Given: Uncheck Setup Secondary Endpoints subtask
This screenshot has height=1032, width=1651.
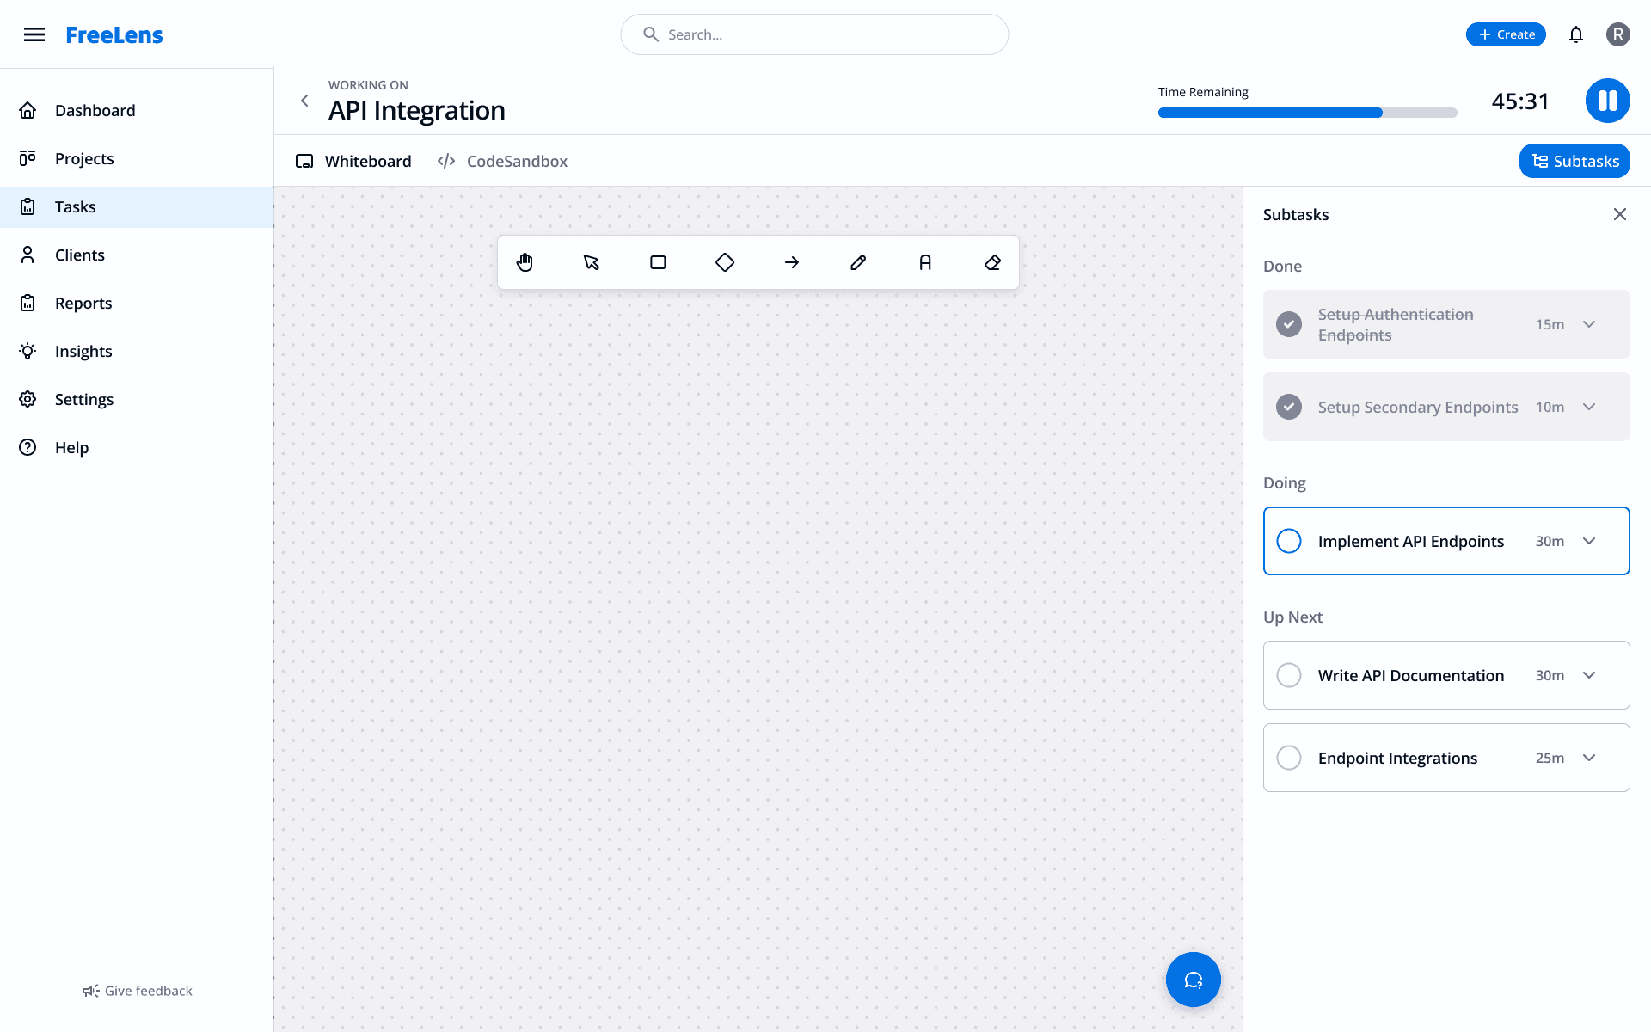Looking at the screenshot, I should coord(1288,407).
